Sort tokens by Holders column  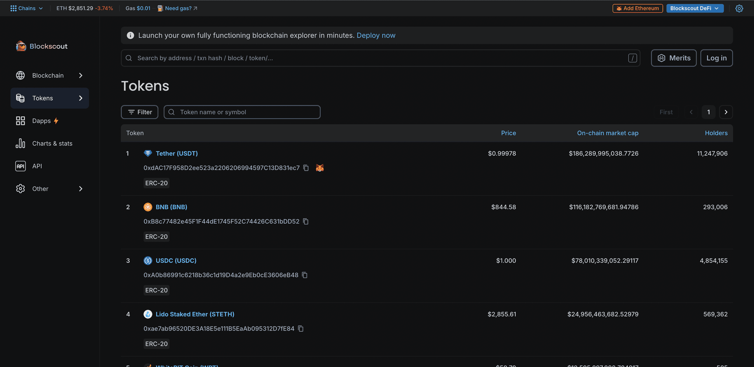point(716,133)
